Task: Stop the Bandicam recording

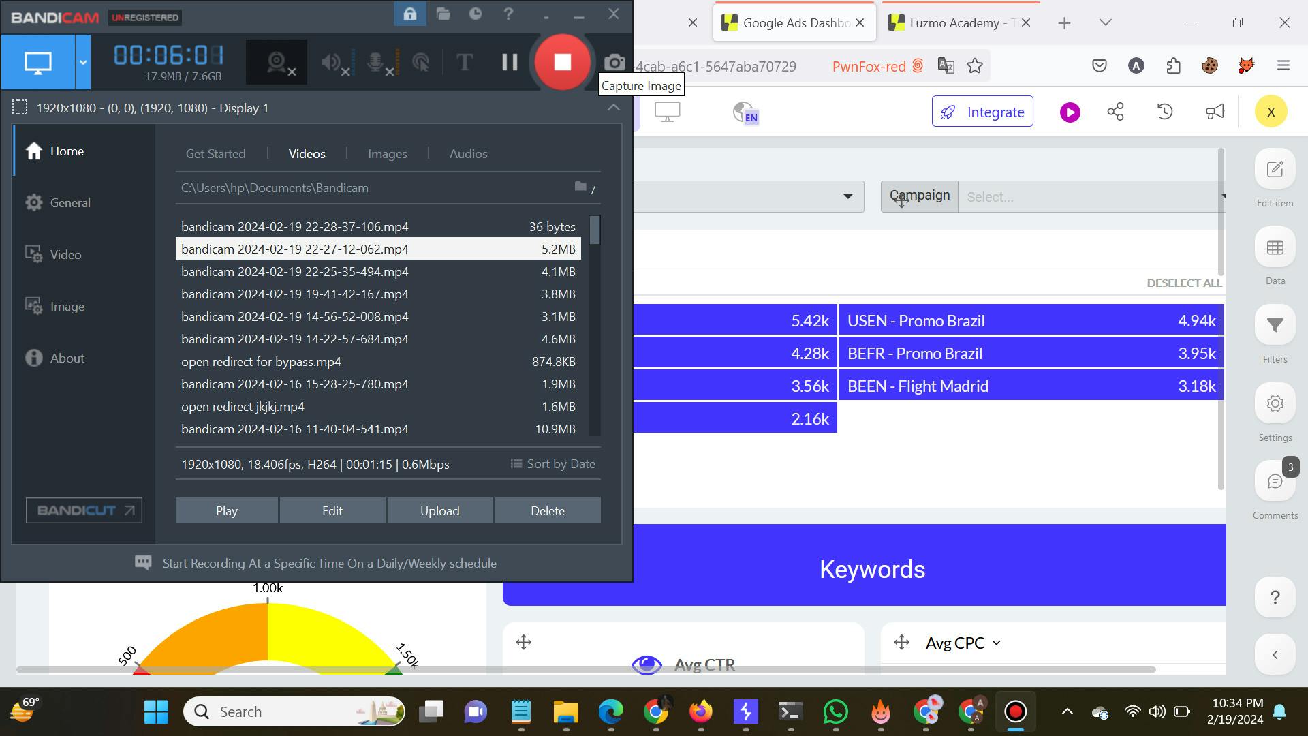Action: tap(562, 62)
